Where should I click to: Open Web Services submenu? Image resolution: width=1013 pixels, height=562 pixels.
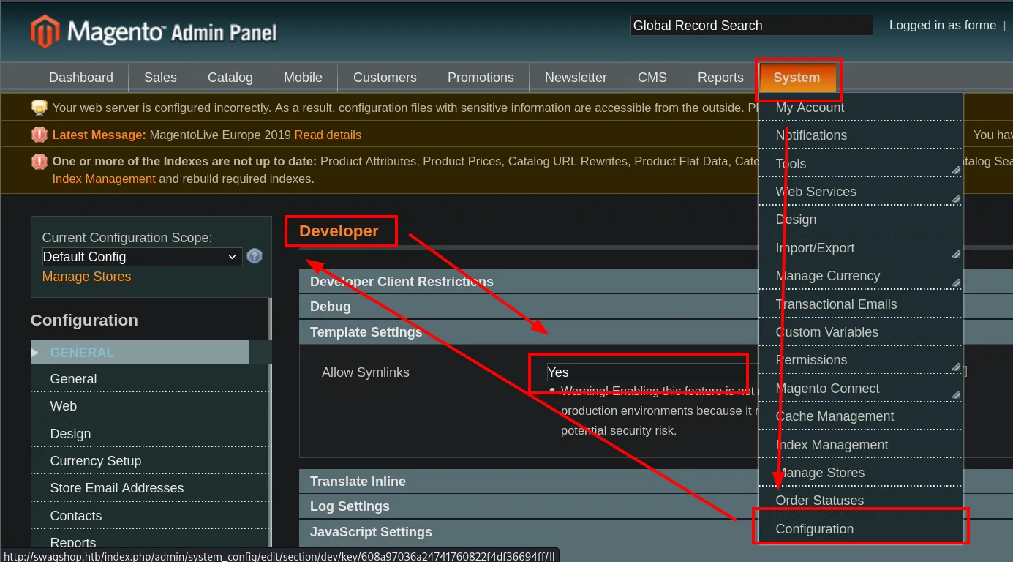pos(860,192)
